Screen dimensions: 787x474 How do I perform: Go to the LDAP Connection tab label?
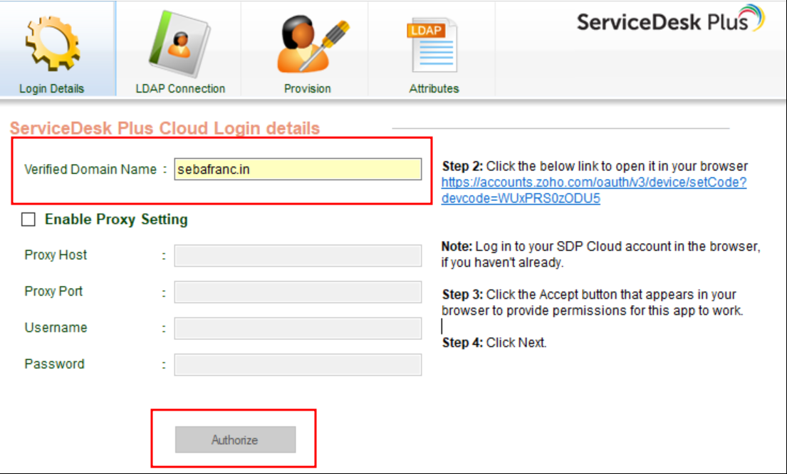click(180, 88)
